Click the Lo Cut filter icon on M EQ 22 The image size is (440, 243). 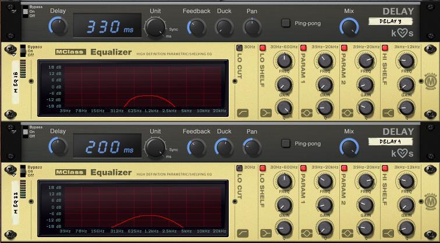(243, 233)
